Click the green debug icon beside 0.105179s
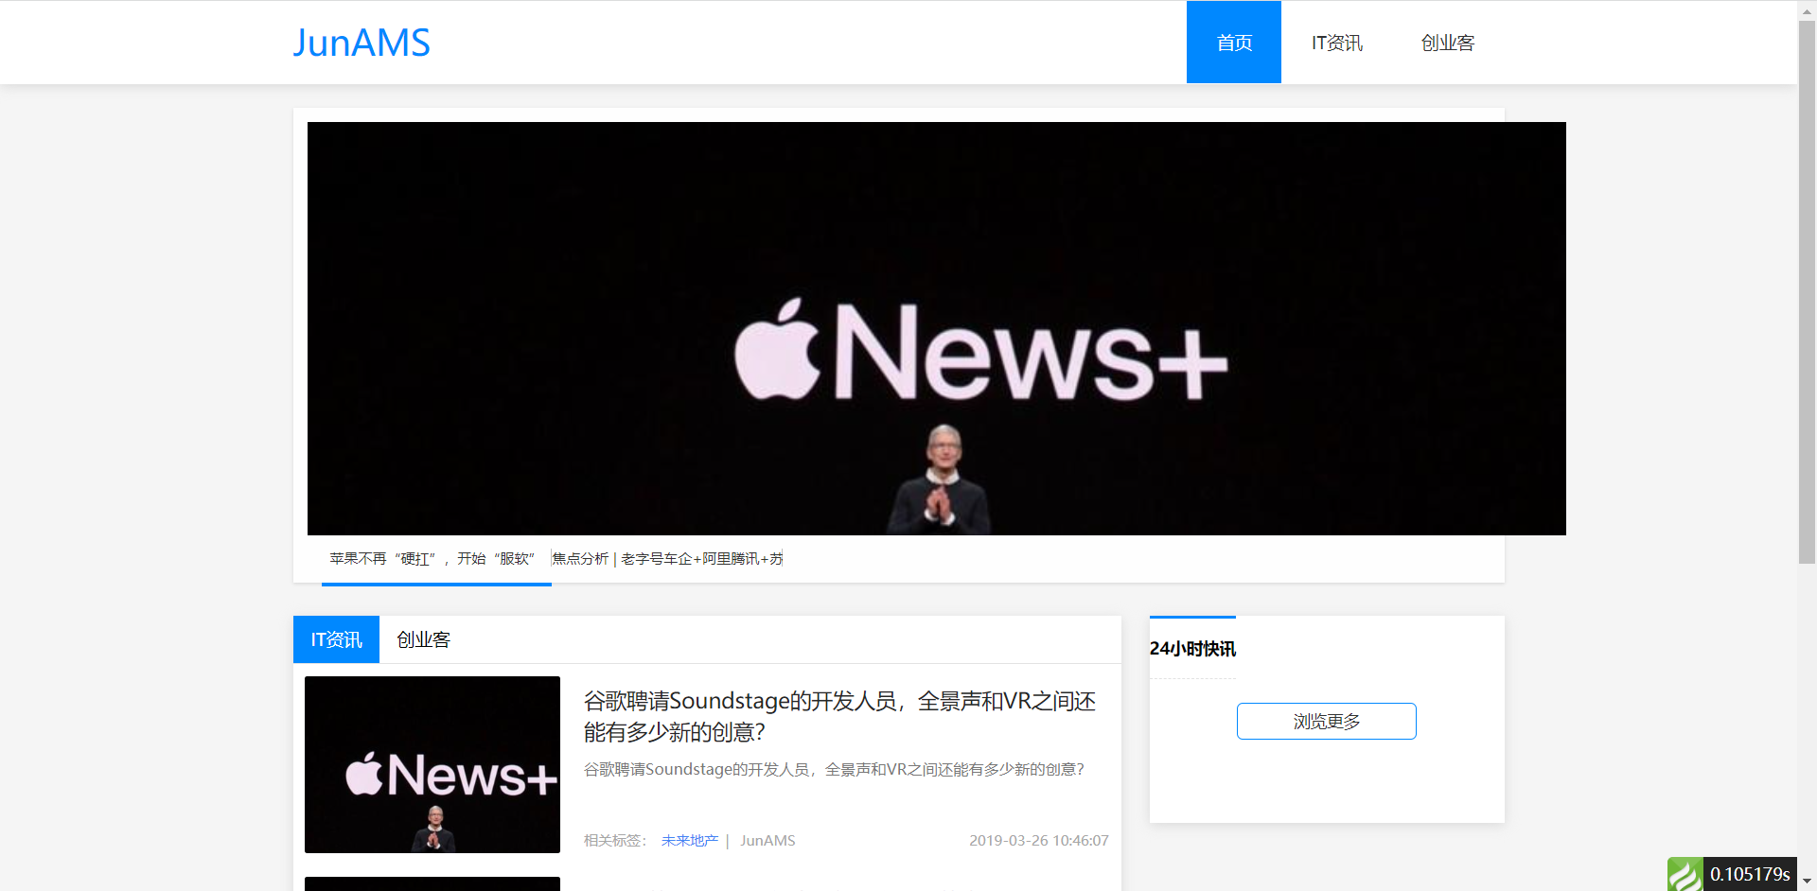The width and height of the screenshot is (1817, 891). pyautogui.click(x=1685, y=874)
